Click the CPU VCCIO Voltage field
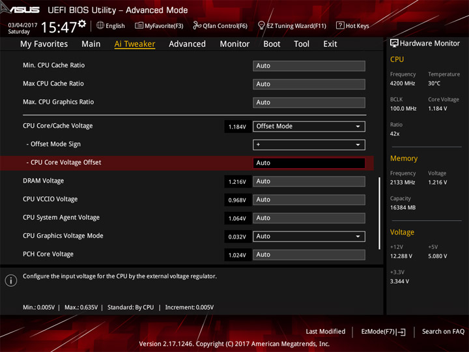Screen dimensions: 469x352 (x=309, y=199)
